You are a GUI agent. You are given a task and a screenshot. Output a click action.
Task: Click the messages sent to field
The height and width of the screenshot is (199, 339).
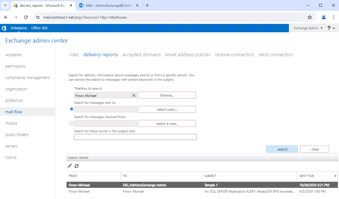(x=106, y=109)
